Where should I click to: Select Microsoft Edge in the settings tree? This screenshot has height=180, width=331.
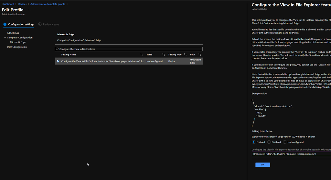pos(18,42)
